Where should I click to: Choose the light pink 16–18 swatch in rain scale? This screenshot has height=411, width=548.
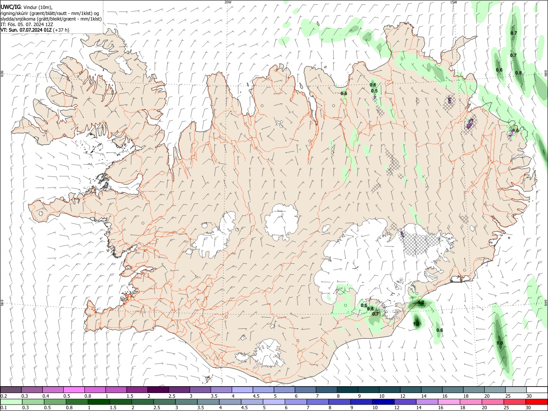449,402
